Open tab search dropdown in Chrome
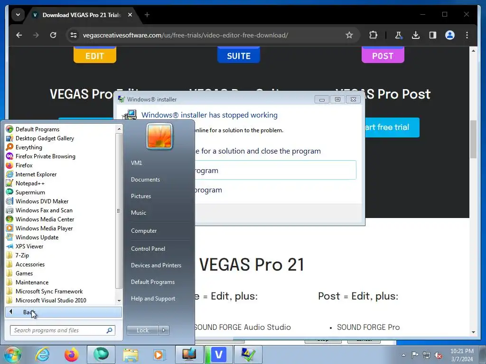Image resolution: width=486 pixels, height=364 pixels. pyautogui.click(x=18, y=15)
